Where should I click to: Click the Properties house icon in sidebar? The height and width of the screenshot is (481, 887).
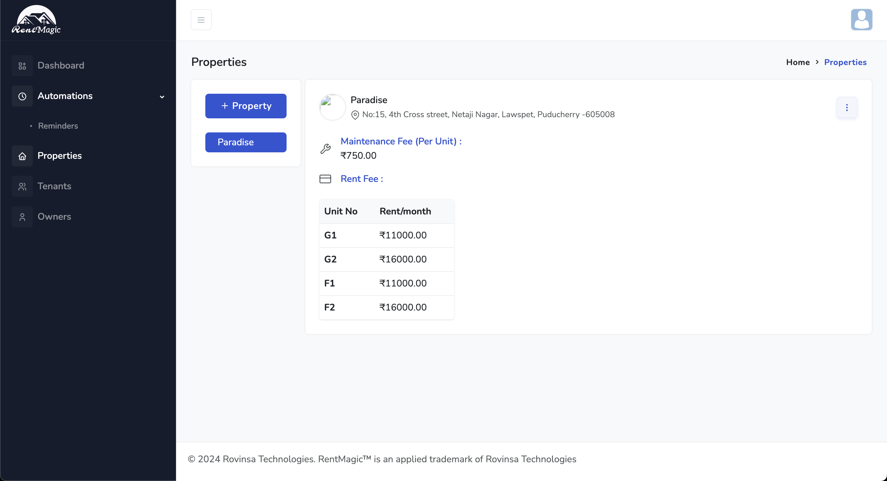(x=22, y=156)
